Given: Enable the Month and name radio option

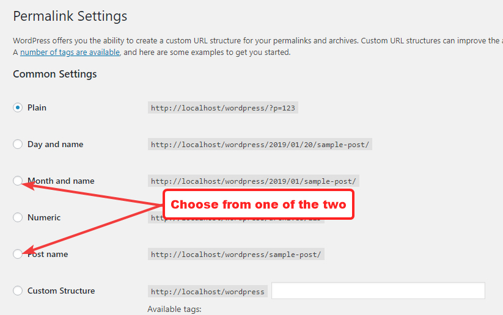Looking at the screenshot, I should click(18, 181).
